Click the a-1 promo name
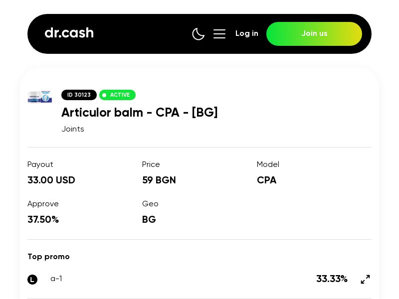Viewport: 399px width, 299px height. [56, 279]
